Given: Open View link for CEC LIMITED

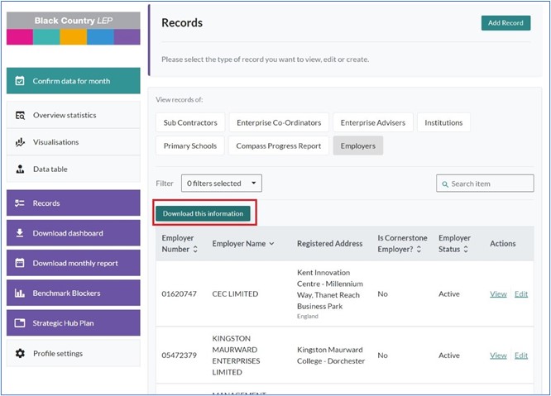Looking at the screenshot, I should (x=498, y=293).
